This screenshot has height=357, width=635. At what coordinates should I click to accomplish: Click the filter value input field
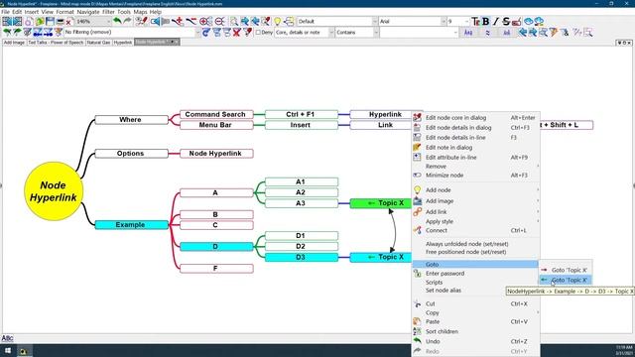click(419, 32)
